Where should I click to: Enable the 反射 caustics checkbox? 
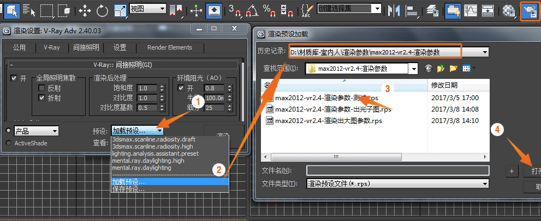pyautogui.click(x=41, y=88)
